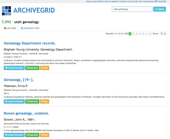Save the Genealogy, [19--] record

coord(44,101)
